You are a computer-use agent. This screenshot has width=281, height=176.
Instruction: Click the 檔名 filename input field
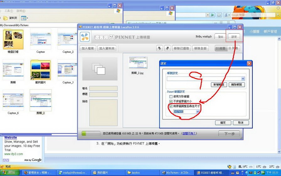103,88
